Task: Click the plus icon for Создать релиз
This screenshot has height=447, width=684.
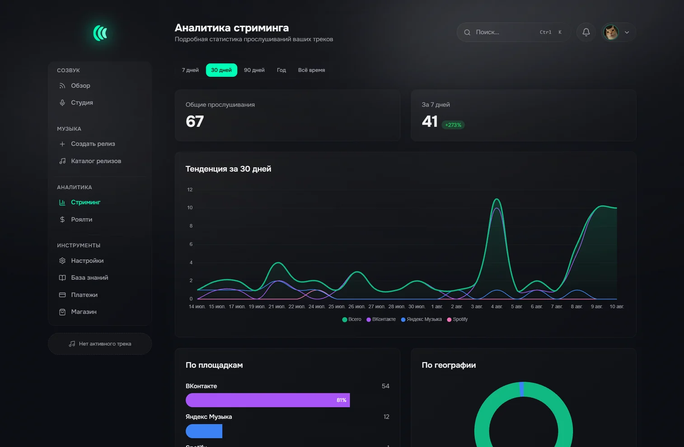Action: coord(62,144)
